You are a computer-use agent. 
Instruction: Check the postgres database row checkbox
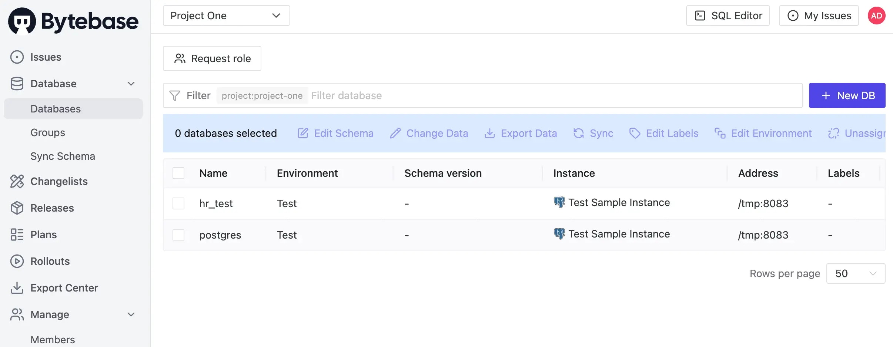click(x=178, y=235)
